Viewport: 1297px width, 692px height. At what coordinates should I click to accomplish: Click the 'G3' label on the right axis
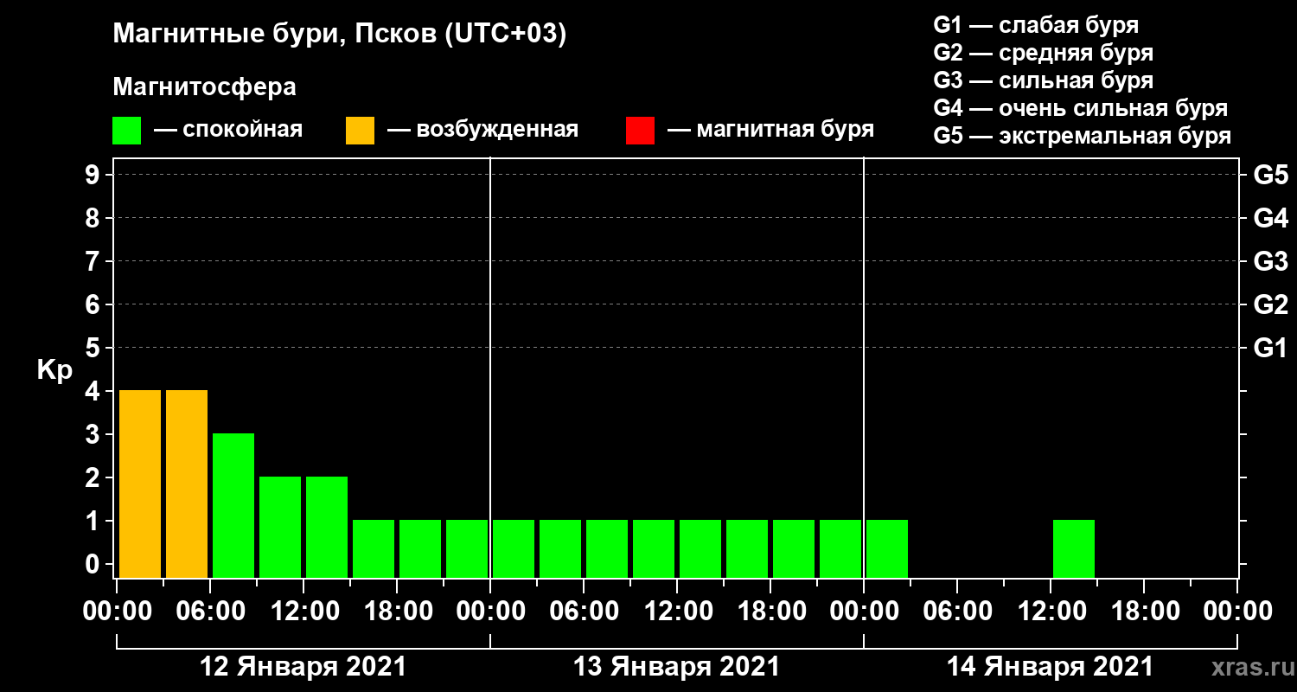pos(1271,261)
